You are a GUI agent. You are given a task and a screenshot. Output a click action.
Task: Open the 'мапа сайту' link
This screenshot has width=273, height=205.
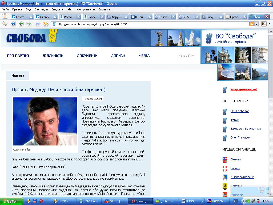(x=186, y=56)
